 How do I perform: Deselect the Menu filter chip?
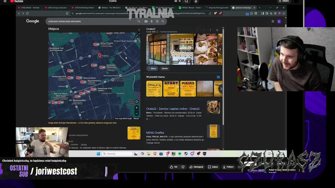pyautogui.click(x=152, y=68)
